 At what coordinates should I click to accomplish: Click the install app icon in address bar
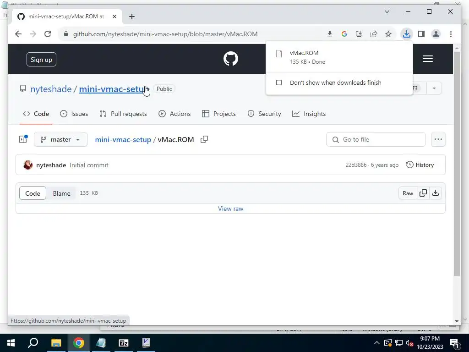[x=359, y=34]
